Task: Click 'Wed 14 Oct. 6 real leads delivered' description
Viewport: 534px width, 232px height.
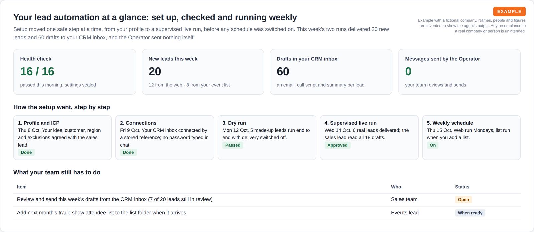Action: point(366,134)
